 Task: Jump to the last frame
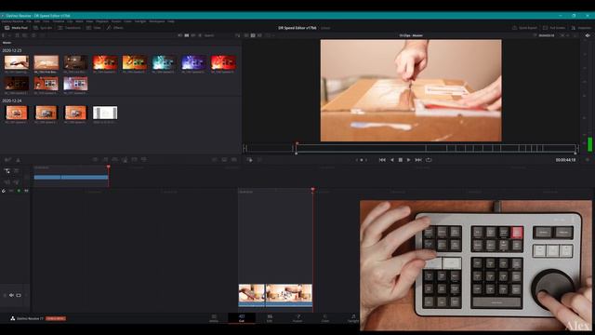click(x=418, y=160)
